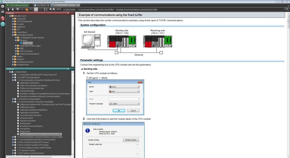Select the Guide Book folder
This screenshot has height=158, width=290.
22,32
